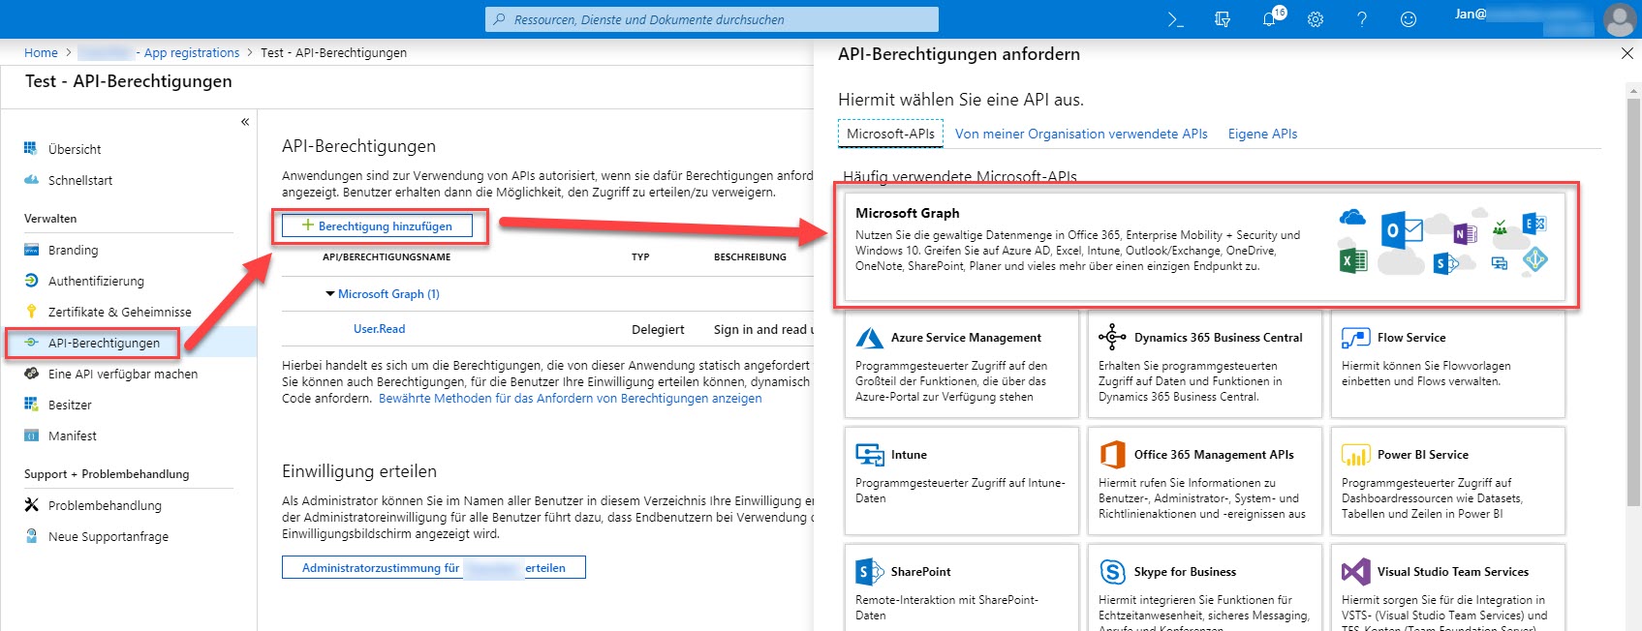Screen dimensions: 1642x631
Task: Open Besitzer in the side menu
Action: click(x=70, y=405)
